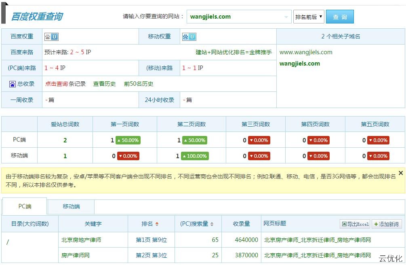Click the 北京房地产律师 keyword link
Image resolution: width=406 pixels, height=265 pixels.
coord(81,240)
